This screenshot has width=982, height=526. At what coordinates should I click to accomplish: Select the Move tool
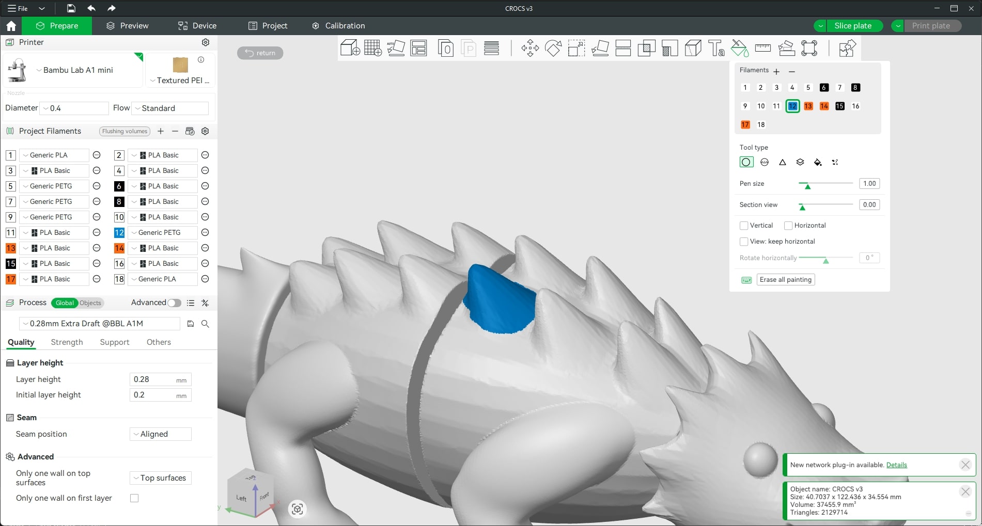pyautogui.click(x=530, y=48)
